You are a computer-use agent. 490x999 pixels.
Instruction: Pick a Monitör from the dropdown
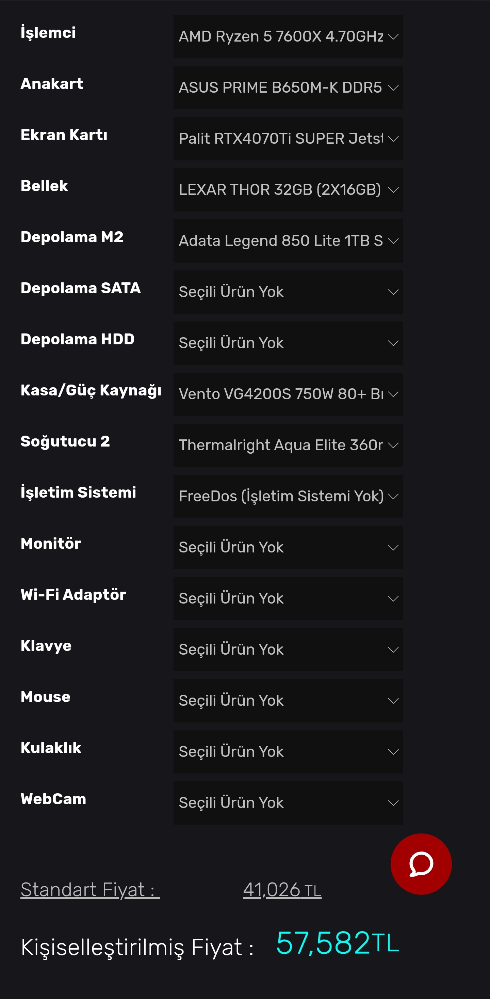pos(288,548)
